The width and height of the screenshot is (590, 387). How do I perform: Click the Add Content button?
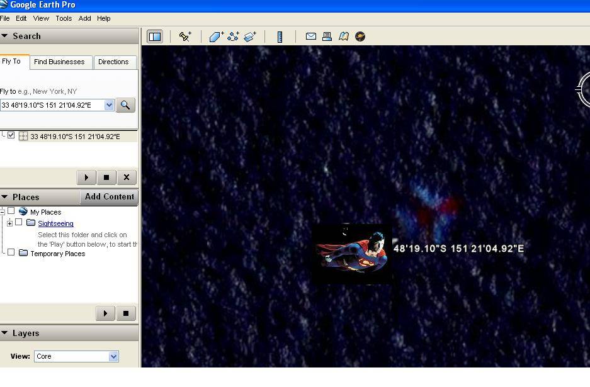109,197
